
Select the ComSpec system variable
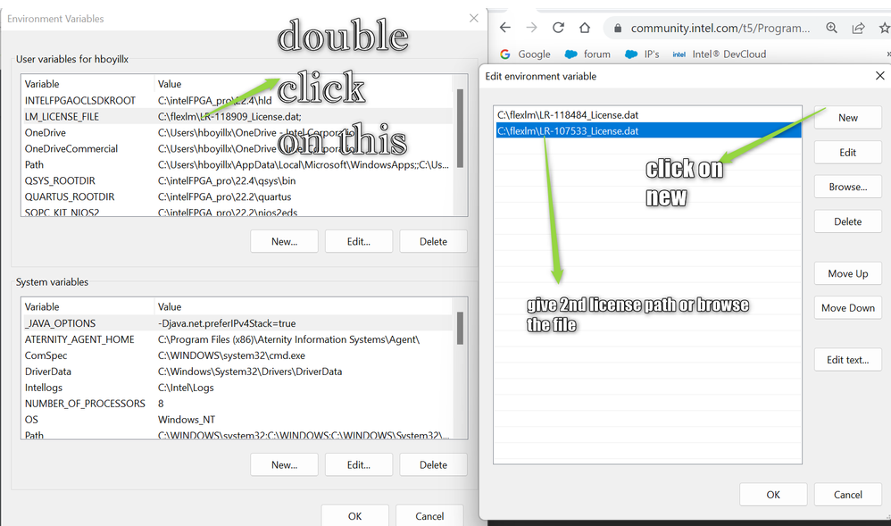pos(237,355)
